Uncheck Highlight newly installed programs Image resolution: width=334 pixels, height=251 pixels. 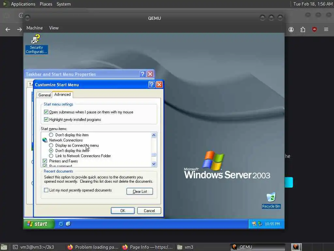click(46, 120)
